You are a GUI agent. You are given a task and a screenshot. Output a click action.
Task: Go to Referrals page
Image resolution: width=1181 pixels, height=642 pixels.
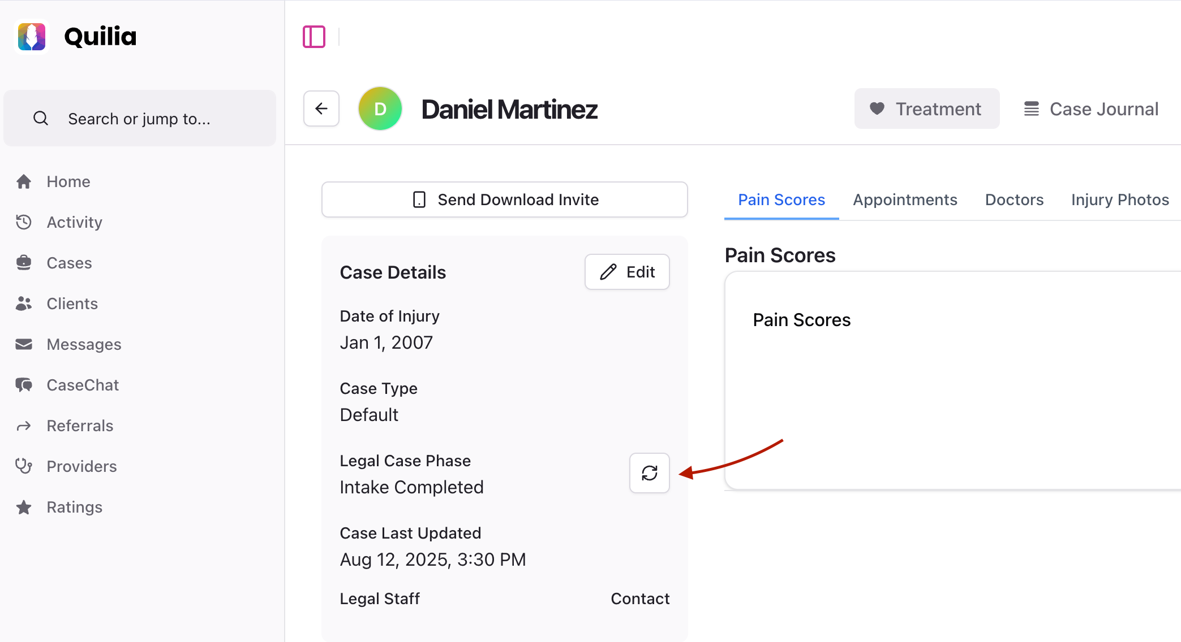coord(80,426)
